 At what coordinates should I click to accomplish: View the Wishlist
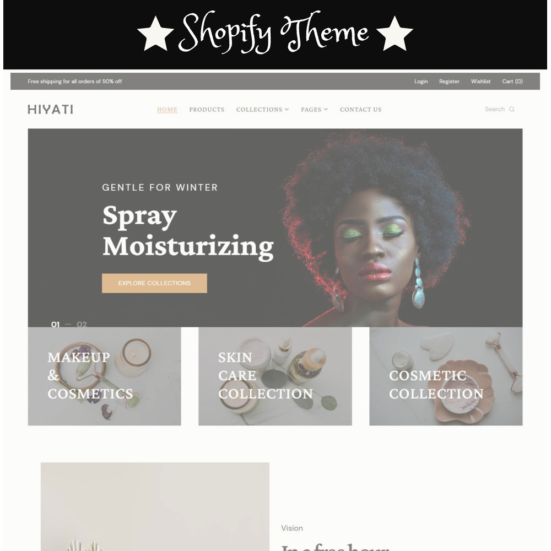pos(480,82)
